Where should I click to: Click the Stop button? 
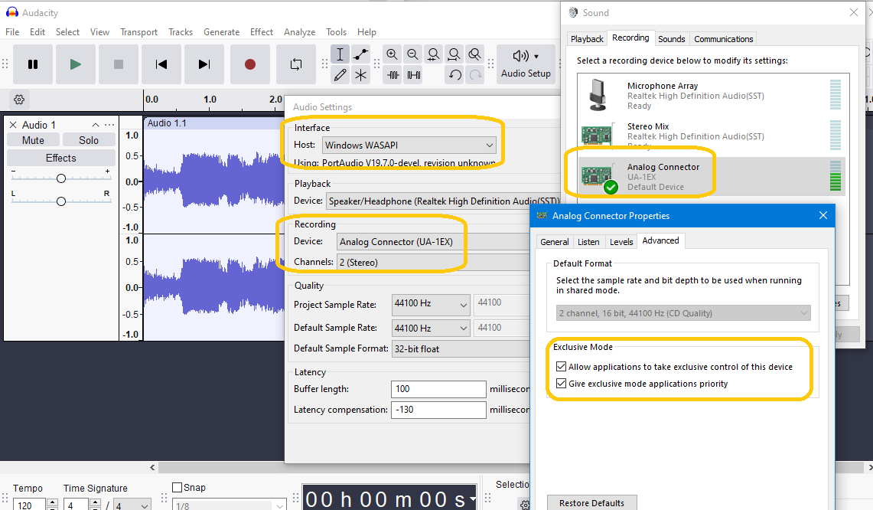119,64
